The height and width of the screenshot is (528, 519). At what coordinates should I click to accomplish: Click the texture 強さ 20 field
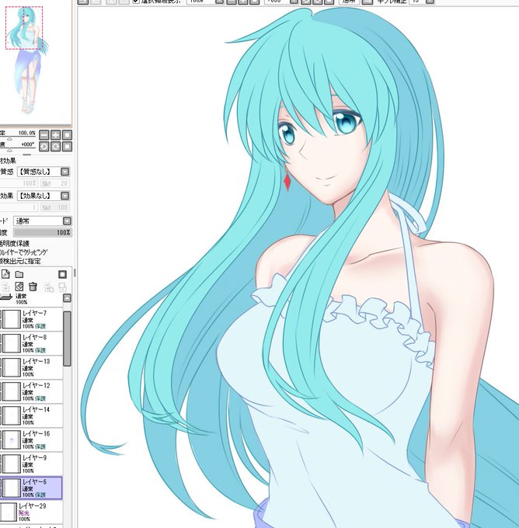point(55,183)
